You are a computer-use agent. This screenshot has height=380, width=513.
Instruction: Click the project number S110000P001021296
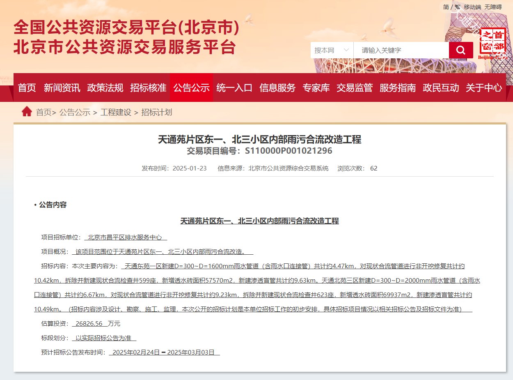pyautogui.click(x=289, y=151)
